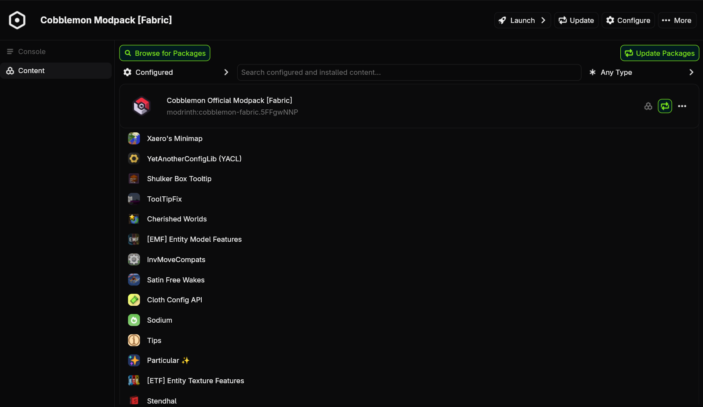Click the green update icon on Cobblemon modpack row
The image size is (703, 407).
[x=665, y=106]
